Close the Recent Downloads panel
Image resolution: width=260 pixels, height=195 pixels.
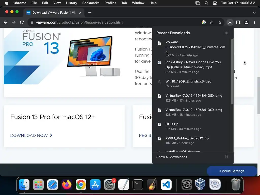tap(226, 33)
